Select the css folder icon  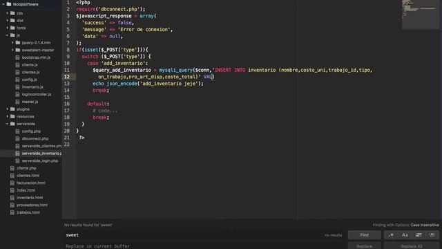point(12,13)
